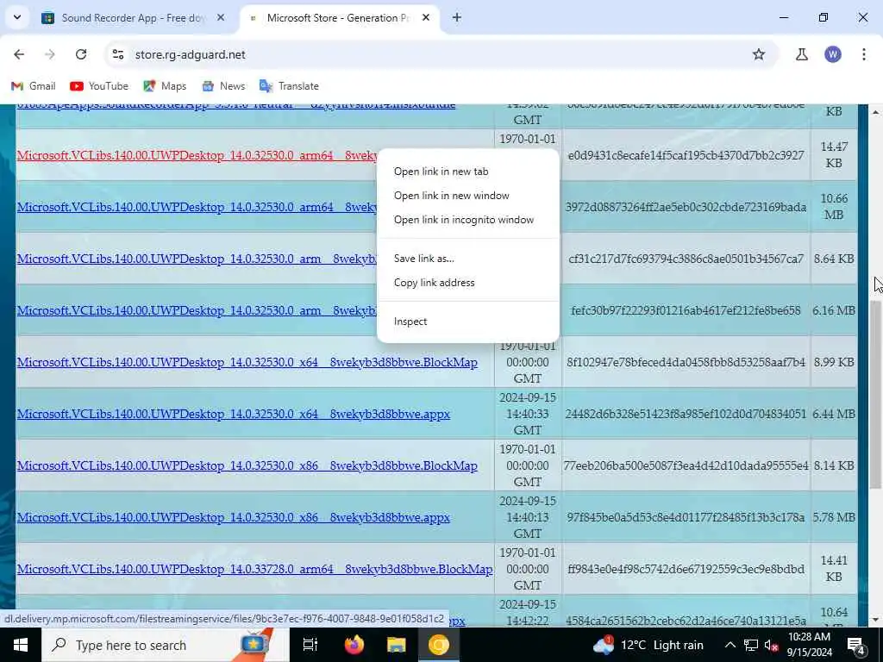
Task: Open the Translate bookmark
Action: tap(289, 86)
